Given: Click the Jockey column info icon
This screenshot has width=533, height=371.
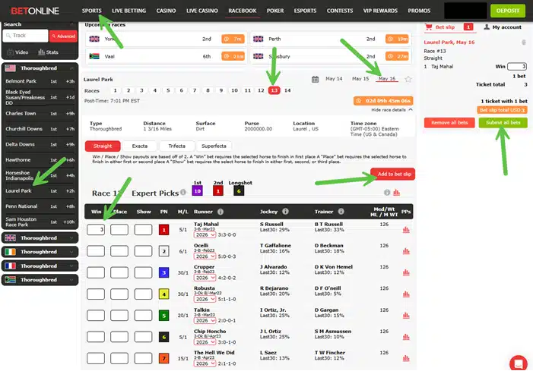Looking at the screenshot, I should pos(285,211).
